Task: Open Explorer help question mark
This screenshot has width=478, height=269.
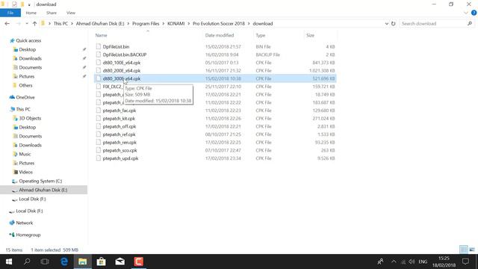Action: 474,13
